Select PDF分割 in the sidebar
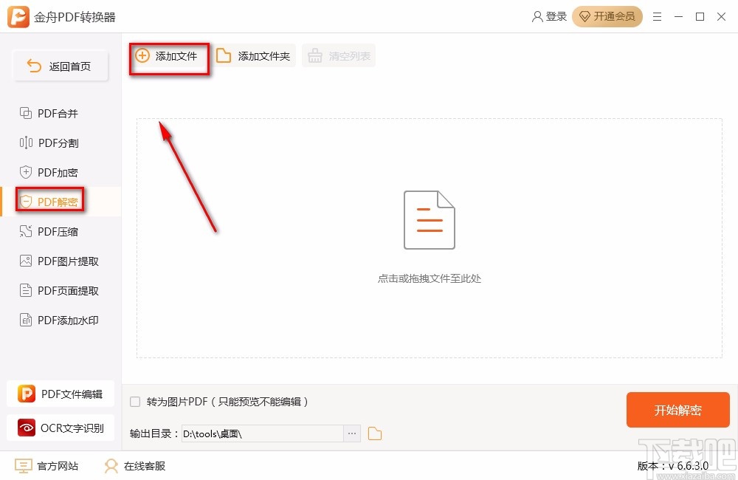 (x=61, y=143)
